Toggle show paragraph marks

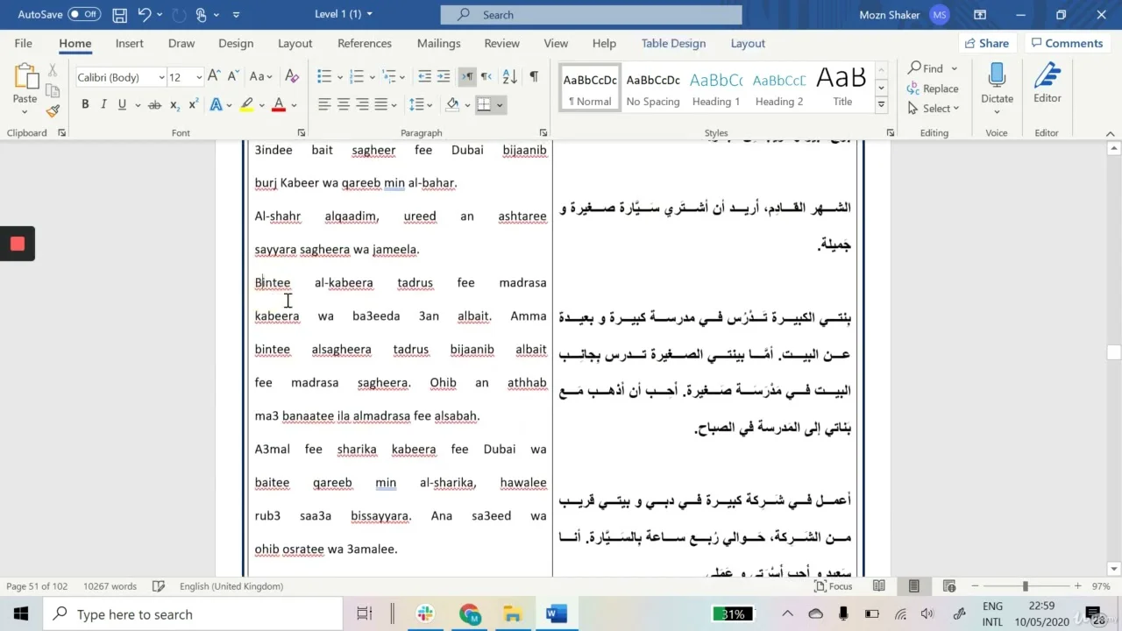533,77
